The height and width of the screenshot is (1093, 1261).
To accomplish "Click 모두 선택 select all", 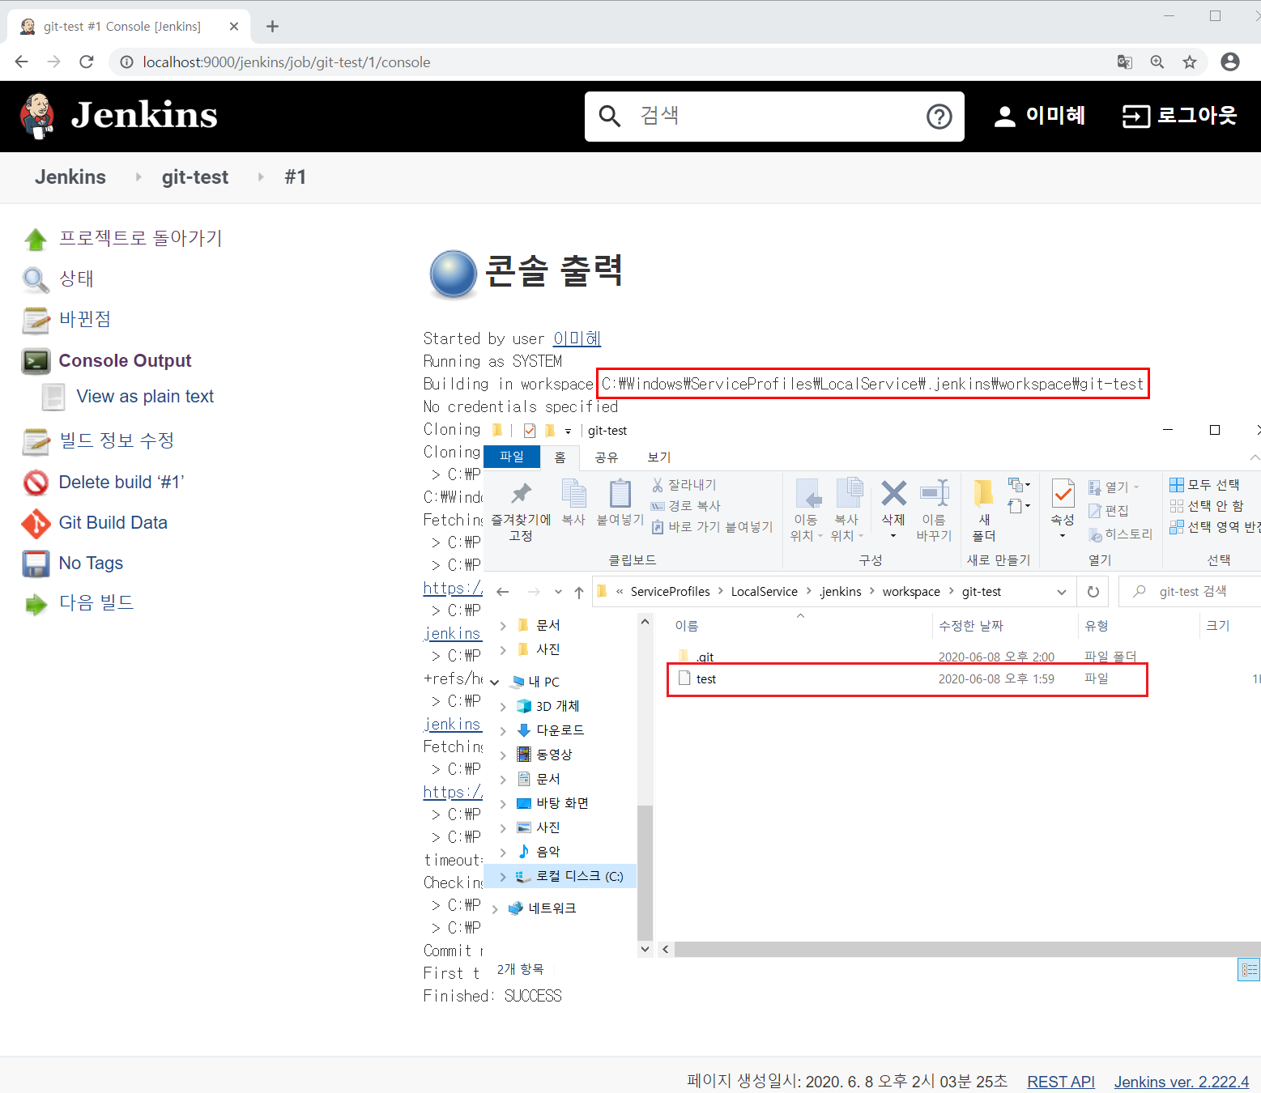I will (1205, 485).
